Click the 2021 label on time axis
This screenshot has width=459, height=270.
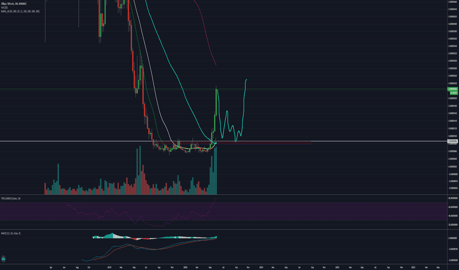(x=262, y=268)
